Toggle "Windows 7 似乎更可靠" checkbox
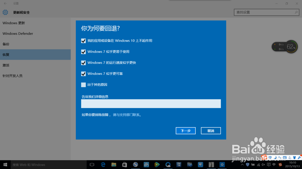302x169 pixels. point(83,74)
